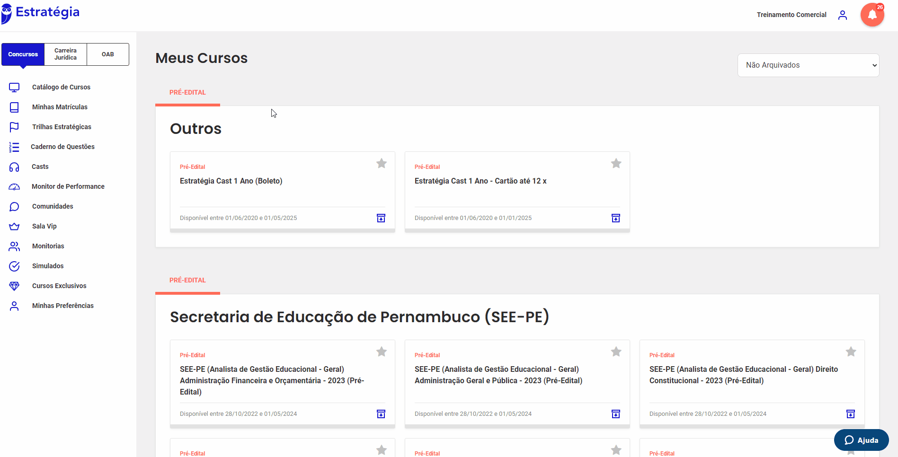This screenshot has width=898, height=457.
Task: Go to Cursos Exclusivos
Action: click(x=59, y=286)
